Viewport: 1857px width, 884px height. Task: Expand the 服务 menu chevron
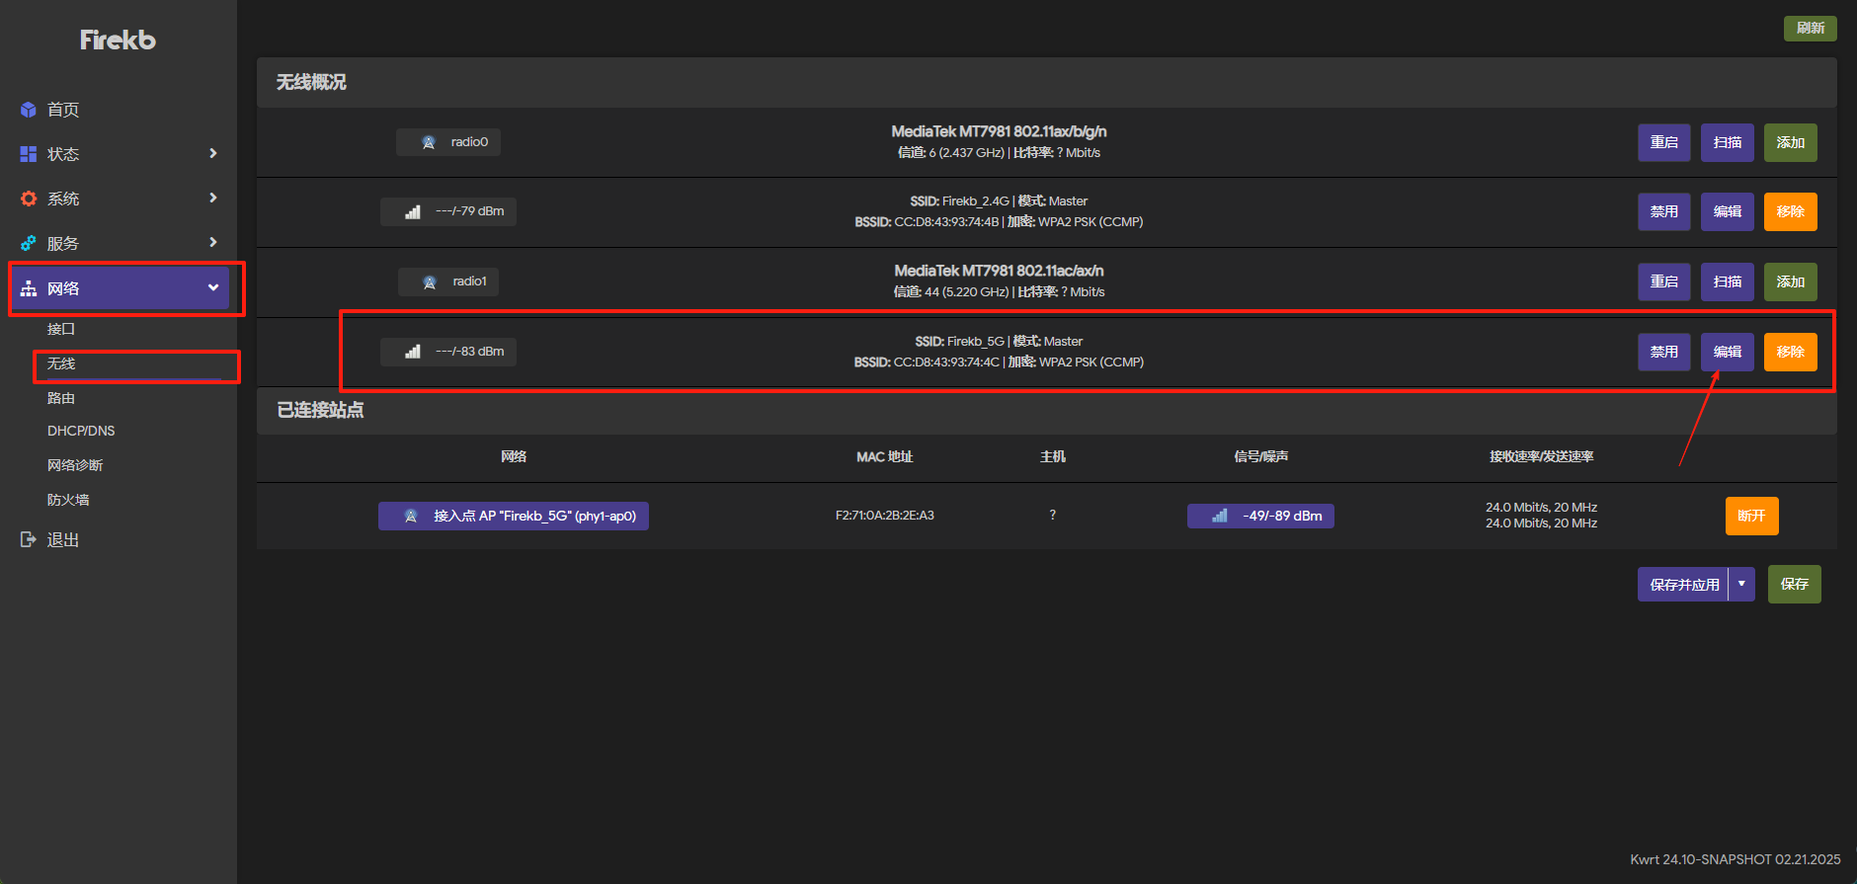click(213, 242)
